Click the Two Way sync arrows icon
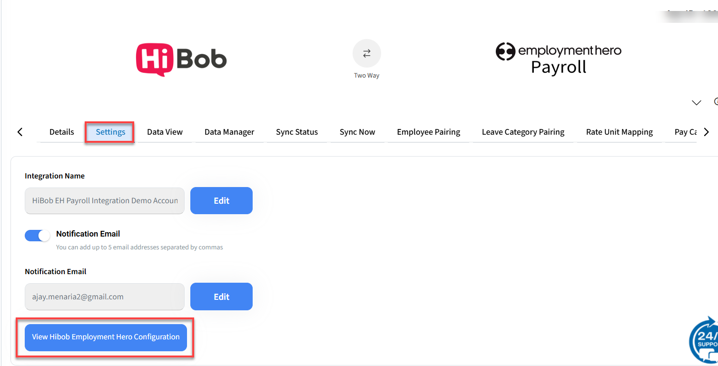Image resolution: width=718 pixels, height=366 pixels. 366,53
